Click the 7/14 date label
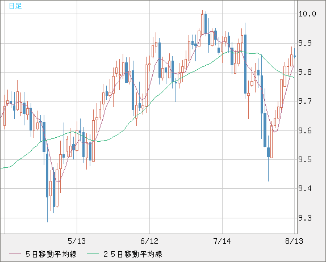The width and height of the screenshot is (326, 262). (x=222, y=241)
